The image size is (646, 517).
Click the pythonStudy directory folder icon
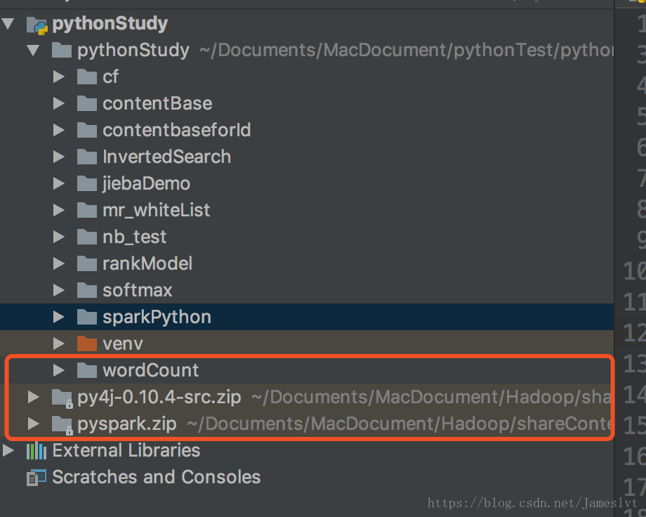(62, 51)
